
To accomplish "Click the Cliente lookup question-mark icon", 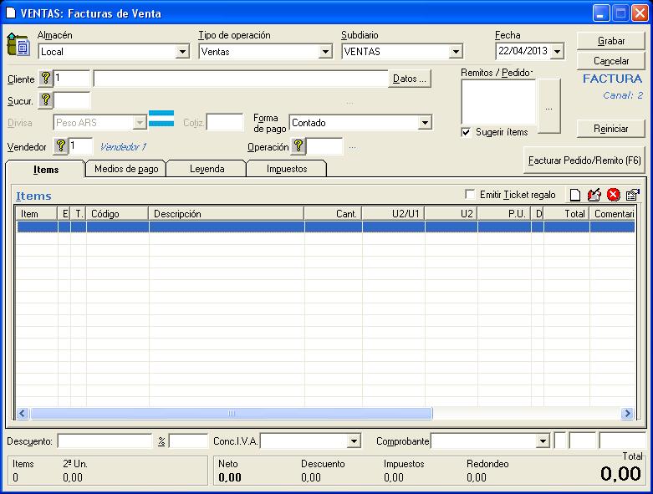I will click(x=46, y=79).
